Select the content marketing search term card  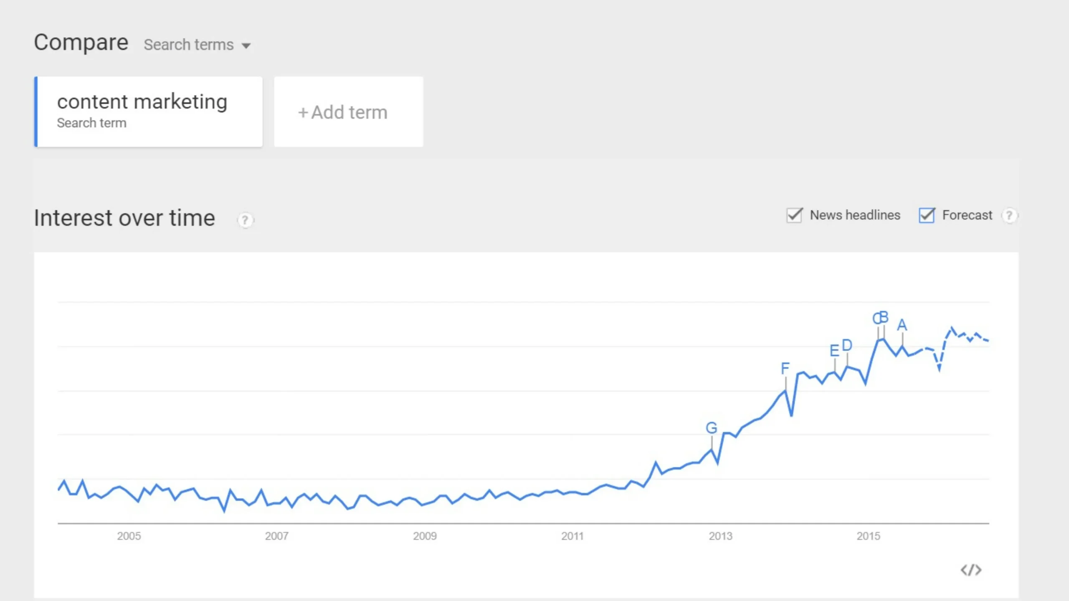149,112
